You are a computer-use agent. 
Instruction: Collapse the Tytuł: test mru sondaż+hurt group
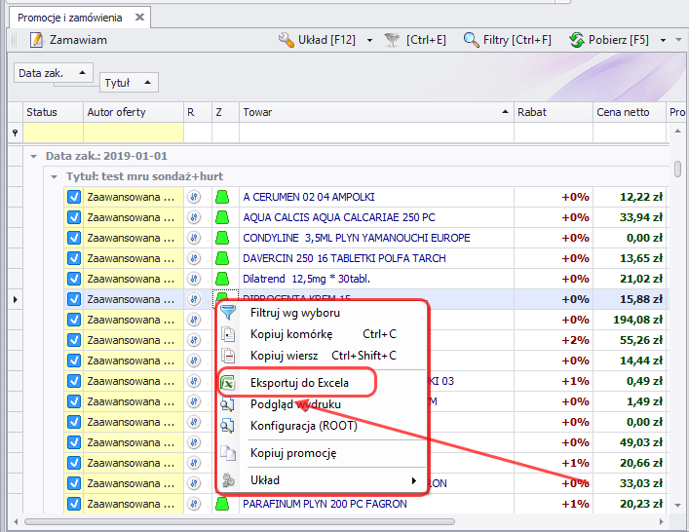click(x=55, y=176)
